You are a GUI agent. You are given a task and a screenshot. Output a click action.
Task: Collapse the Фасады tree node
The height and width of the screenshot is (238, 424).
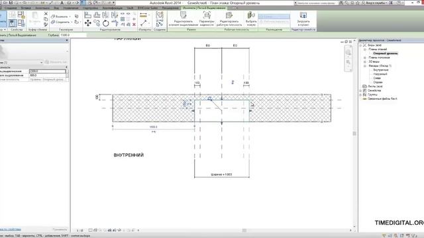click(x=365, y=66)
